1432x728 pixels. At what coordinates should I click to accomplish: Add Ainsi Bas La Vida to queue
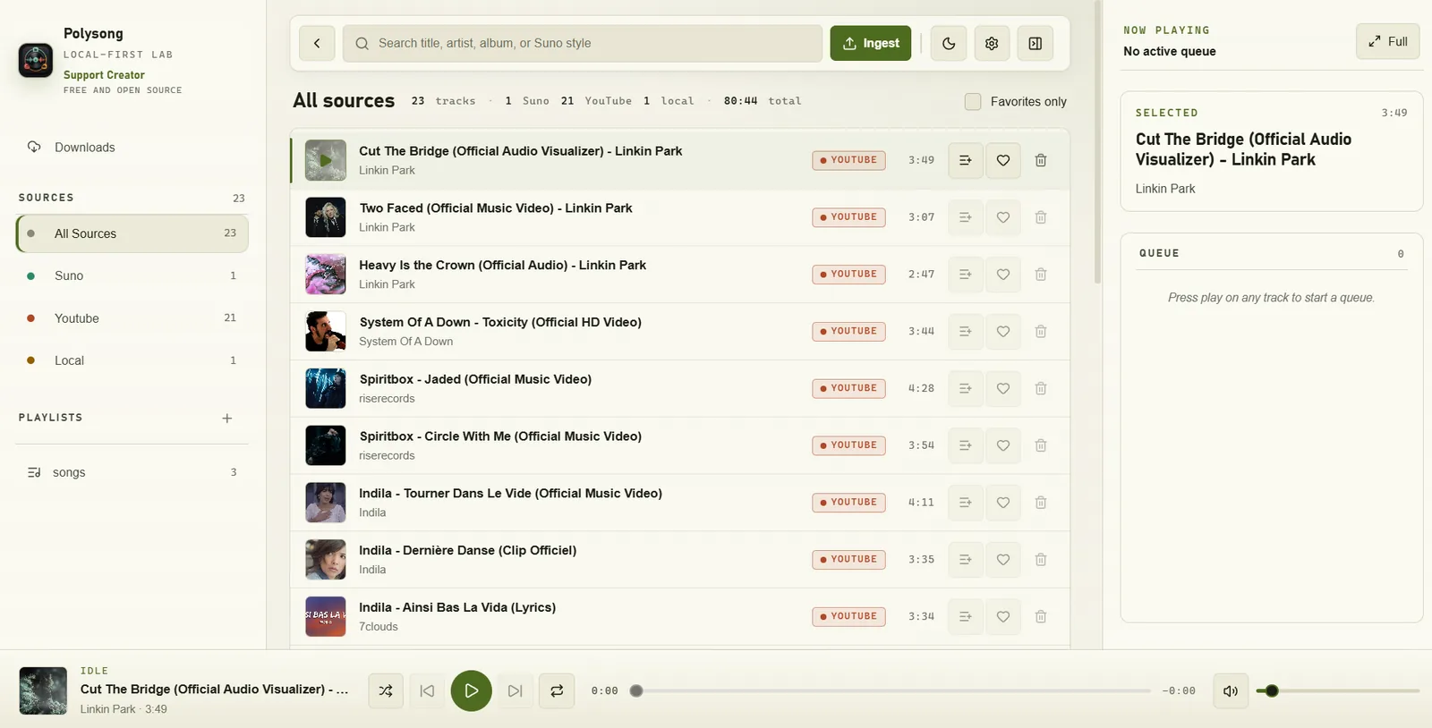(x=966, y=616)
